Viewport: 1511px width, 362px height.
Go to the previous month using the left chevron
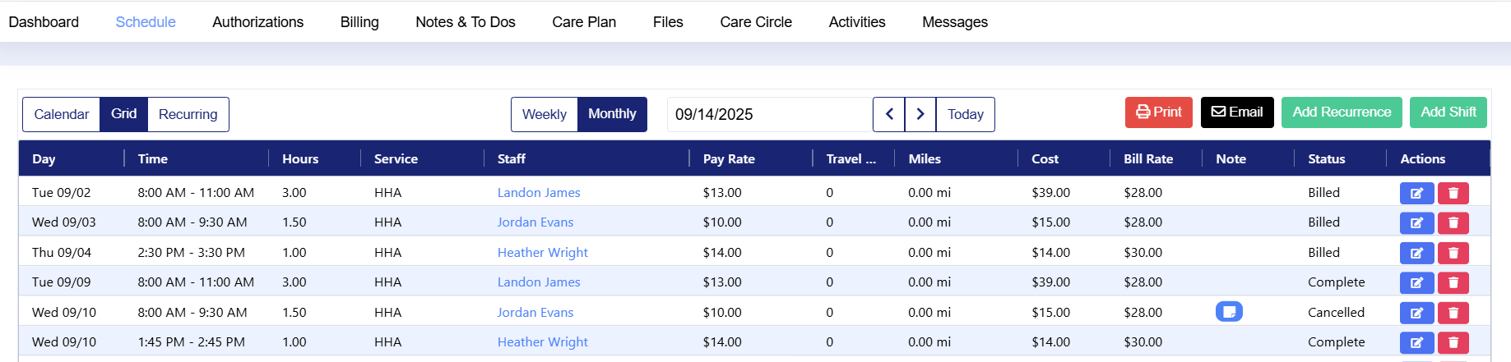tap(888, 114)
